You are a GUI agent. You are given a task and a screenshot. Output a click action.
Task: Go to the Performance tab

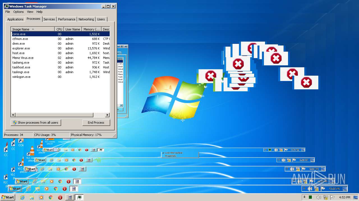click(66, 19)
